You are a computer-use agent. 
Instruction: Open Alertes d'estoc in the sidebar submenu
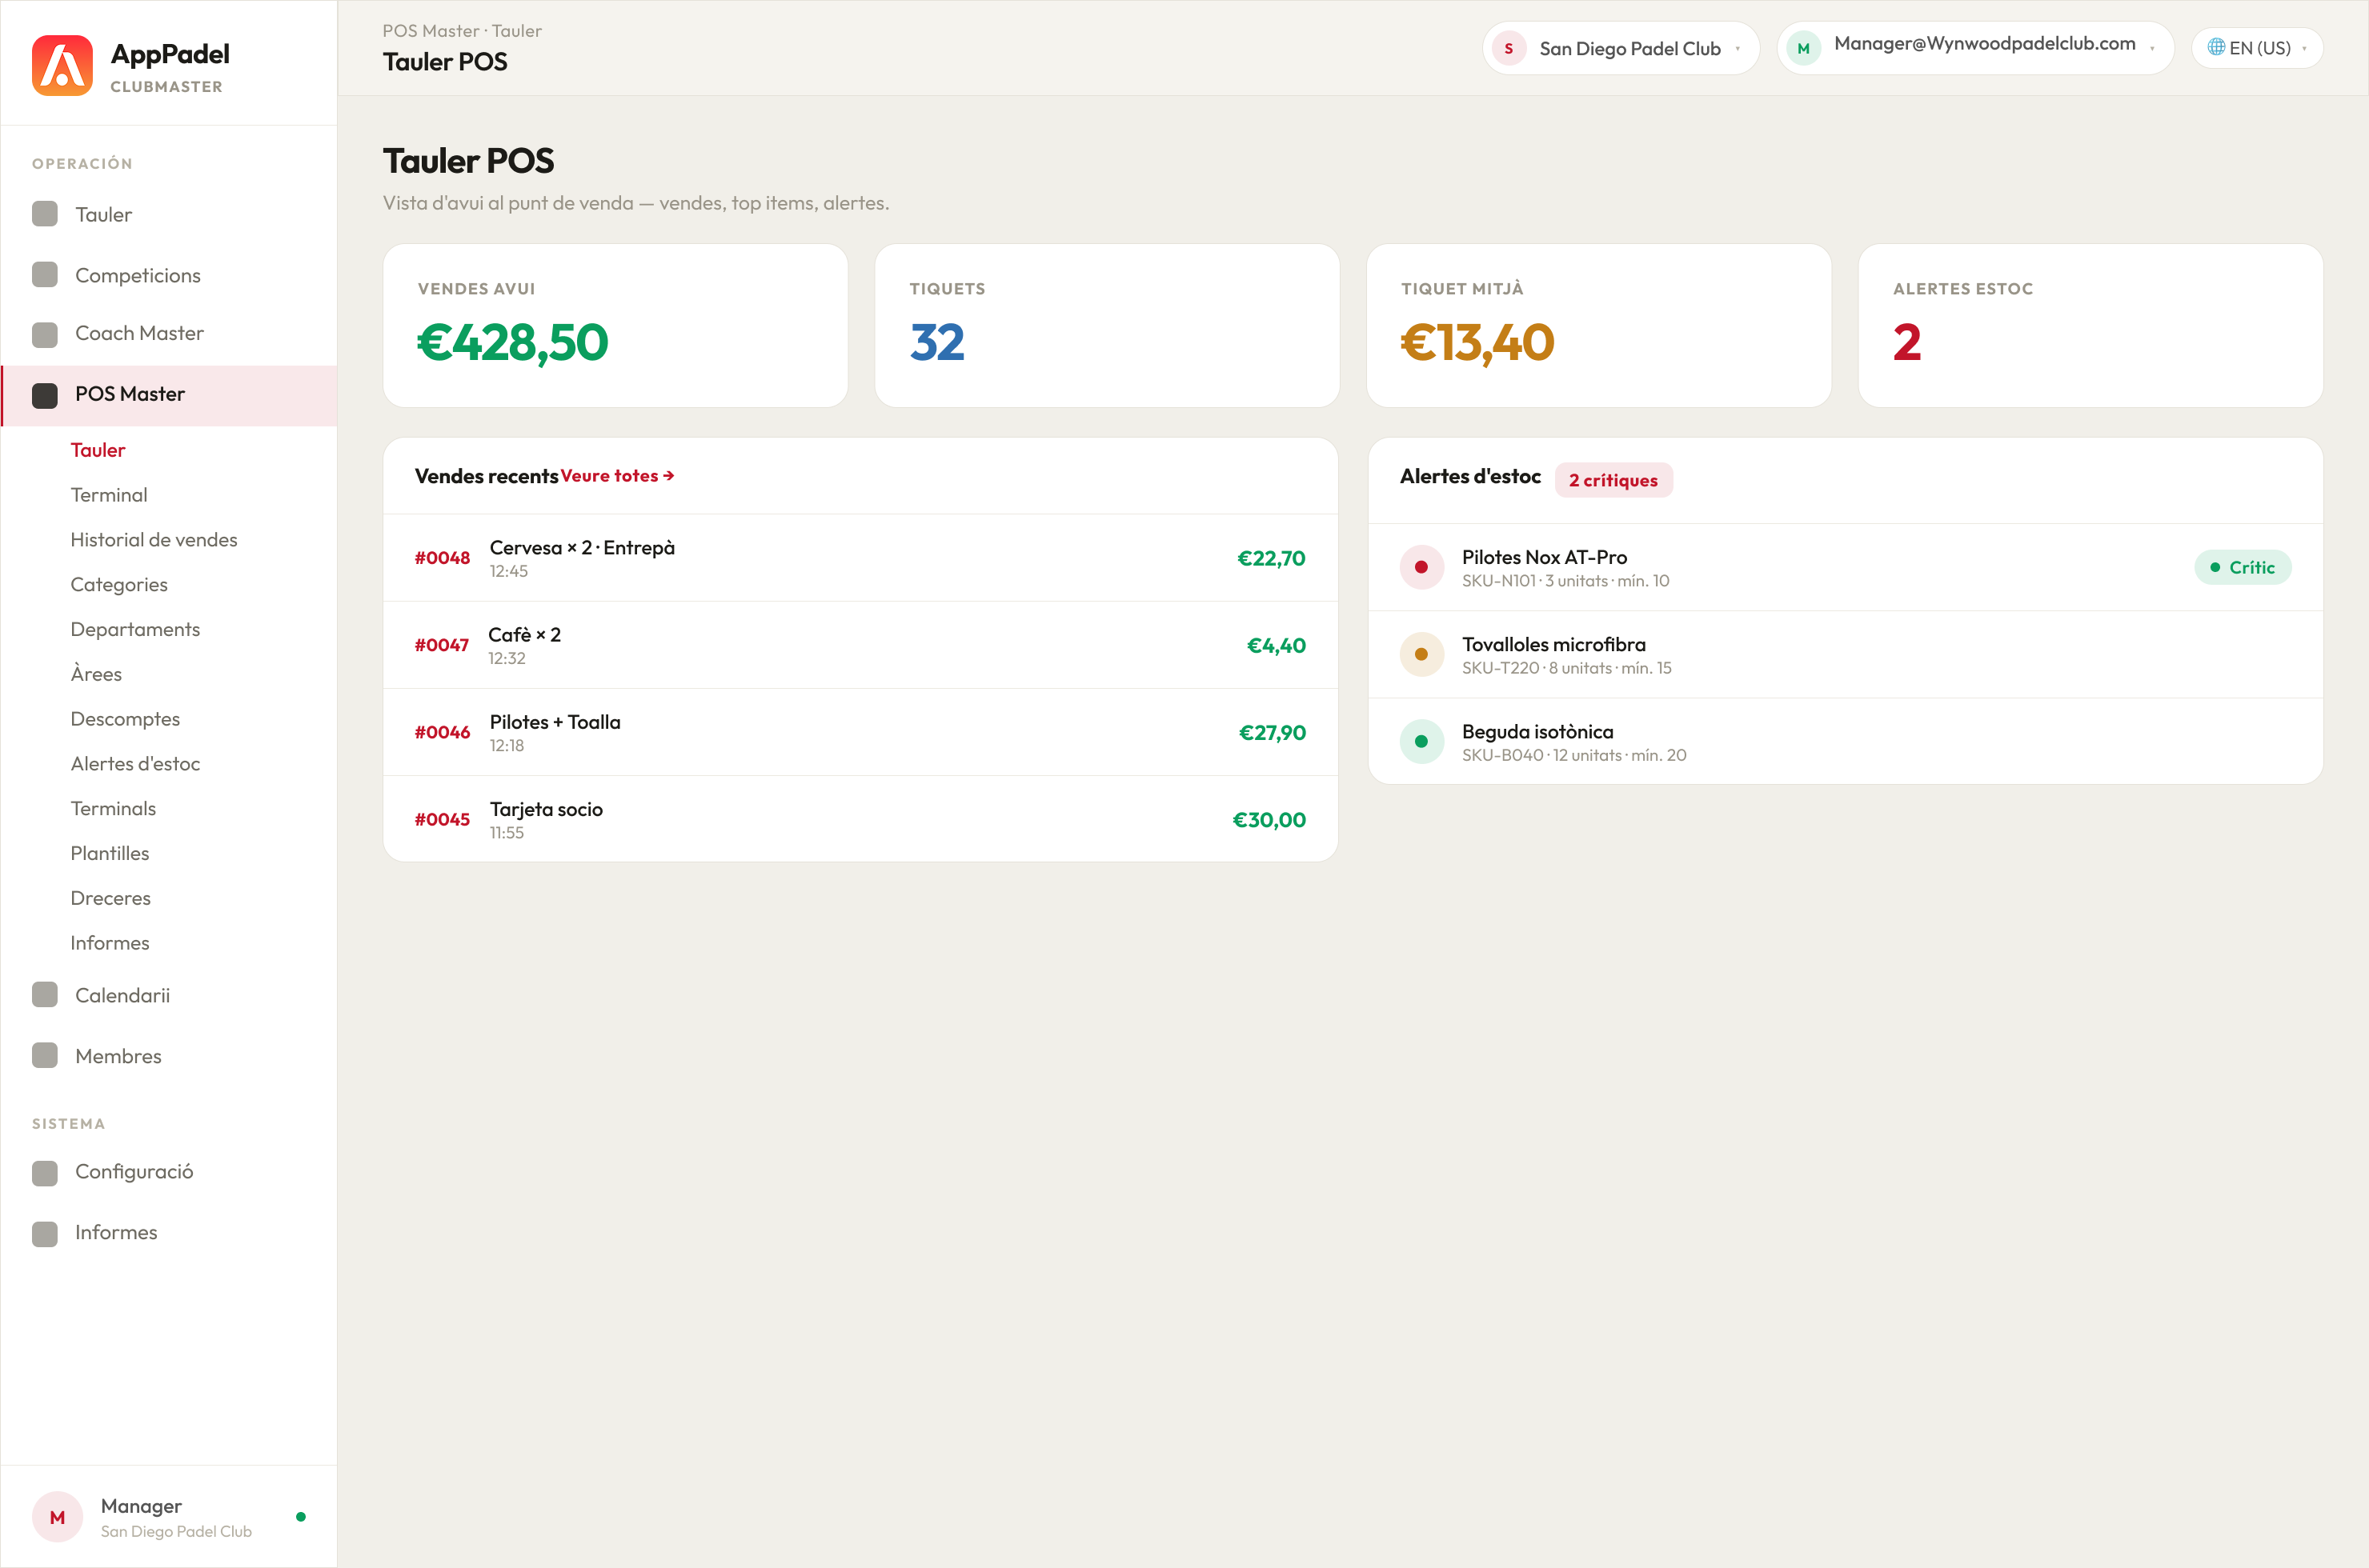[x=135, y=764]
